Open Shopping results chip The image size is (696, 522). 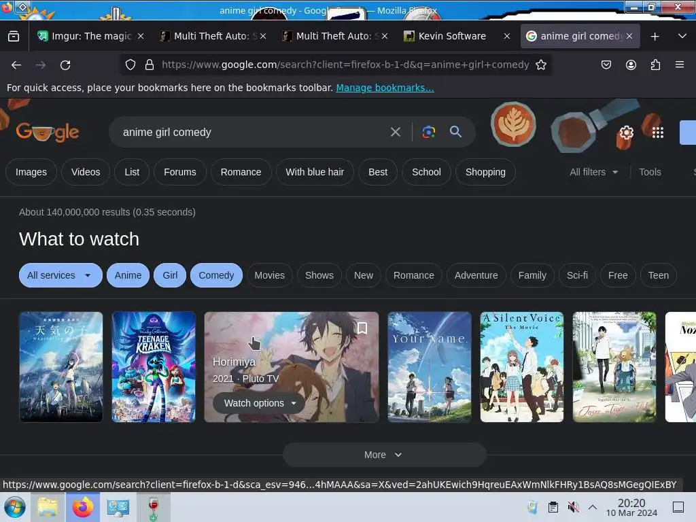[485, 172]
